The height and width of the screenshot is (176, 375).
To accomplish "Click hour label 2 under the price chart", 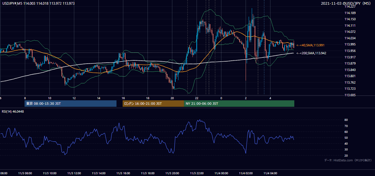I will click(246, 98).
